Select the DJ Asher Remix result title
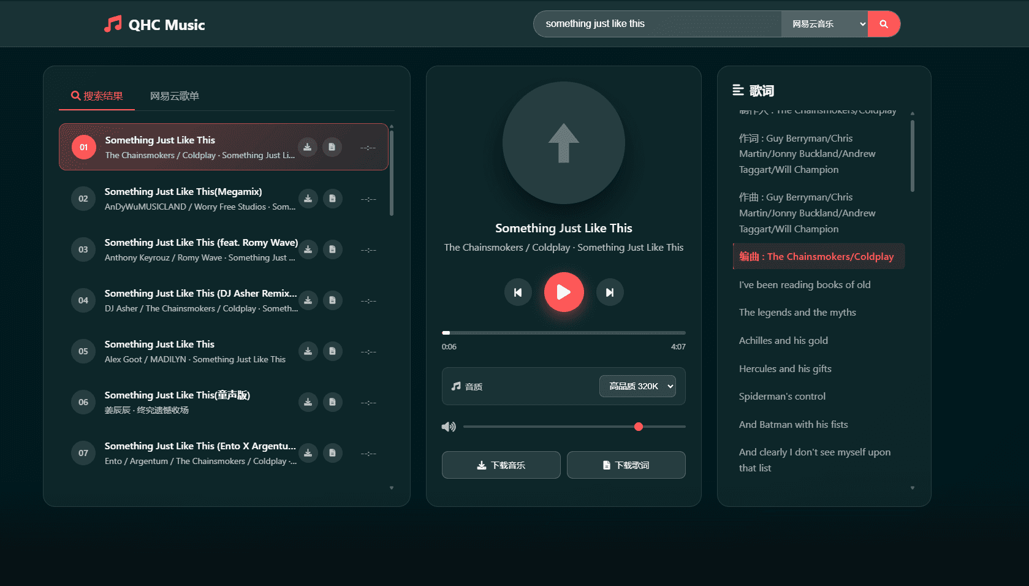 point(200,294)
